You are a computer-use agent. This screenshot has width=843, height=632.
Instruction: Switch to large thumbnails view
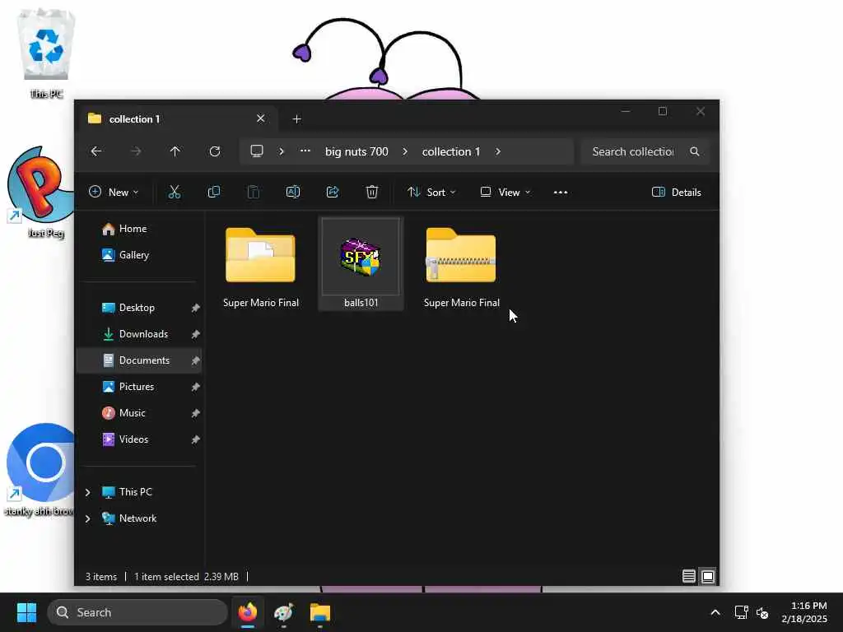(708, 576)
